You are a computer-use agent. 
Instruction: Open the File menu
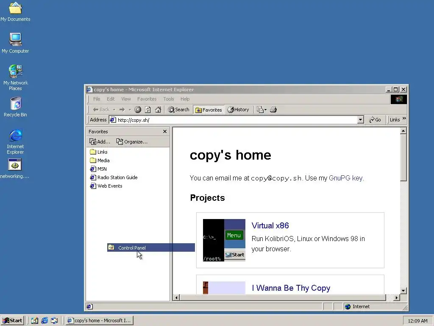(x=97, y=99)
